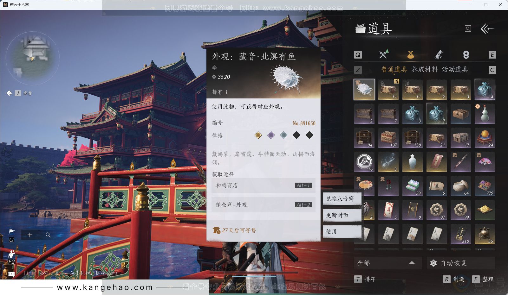Click the item number No.891650

[304, 123]
